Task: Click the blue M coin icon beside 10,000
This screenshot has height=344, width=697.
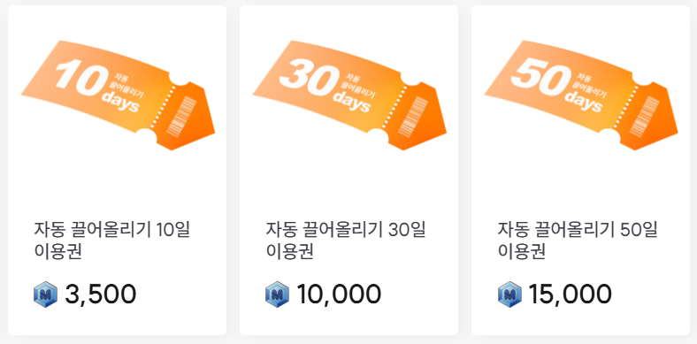Action: click(x=278, y=294)
